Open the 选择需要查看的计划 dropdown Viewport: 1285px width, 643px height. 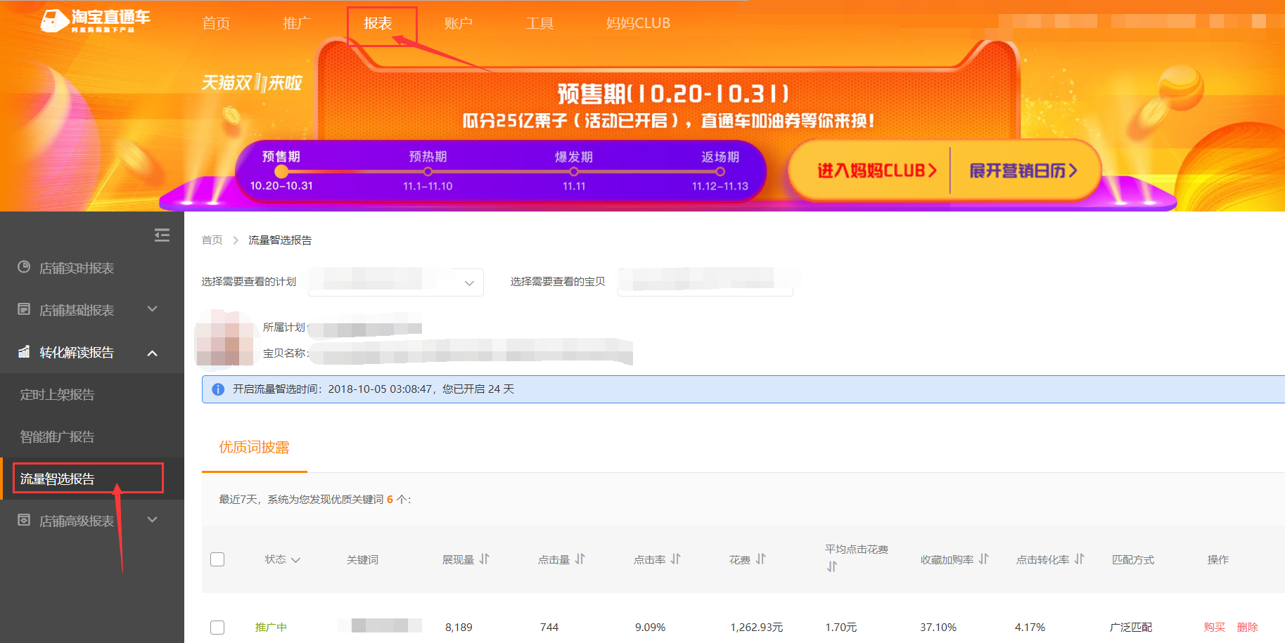(396, 282)
